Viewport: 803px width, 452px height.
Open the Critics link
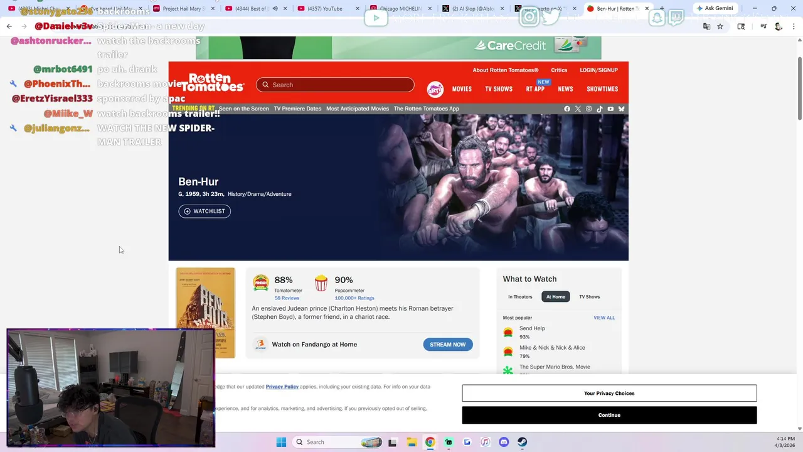point(559,70)
